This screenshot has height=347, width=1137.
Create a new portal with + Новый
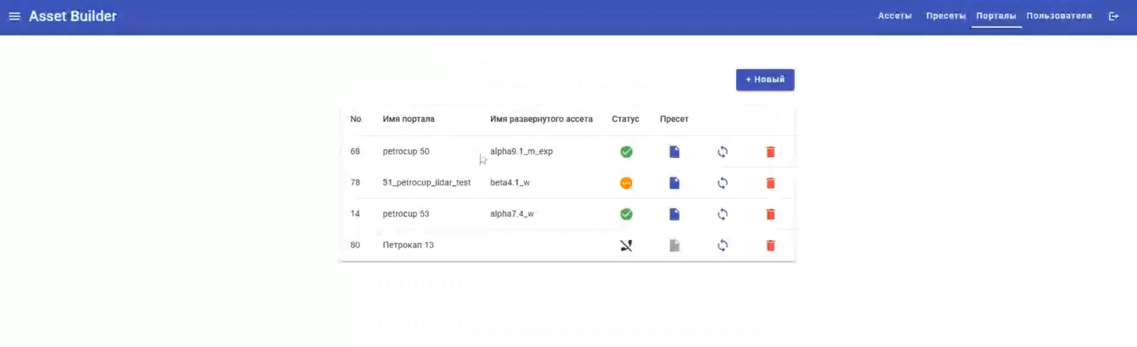[765, 80]
